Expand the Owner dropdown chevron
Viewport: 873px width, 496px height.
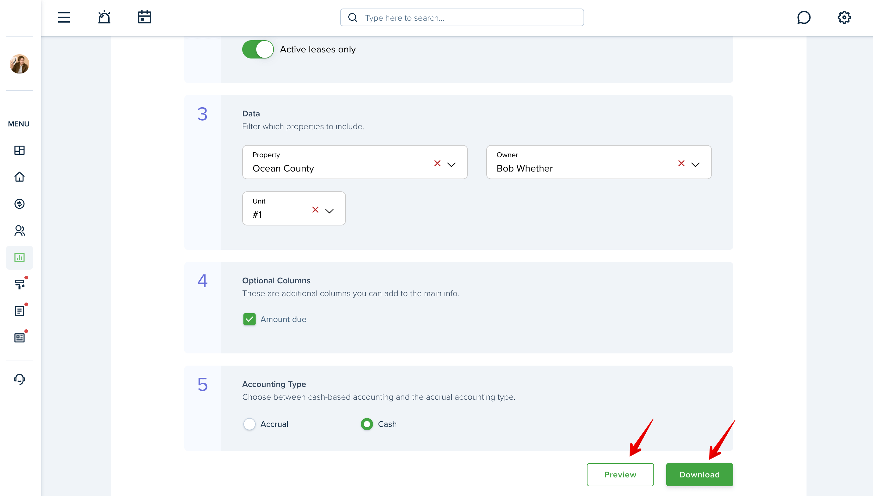click(x=695, y=165)
